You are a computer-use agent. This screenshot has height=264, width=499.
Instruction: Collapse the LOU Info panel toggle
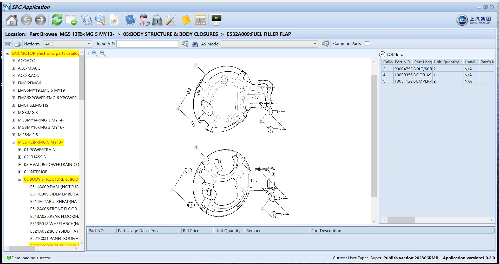coord(382,54)
